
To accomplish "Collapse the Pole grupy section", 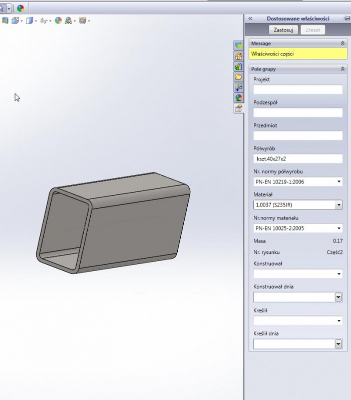I will coord(342,69).
